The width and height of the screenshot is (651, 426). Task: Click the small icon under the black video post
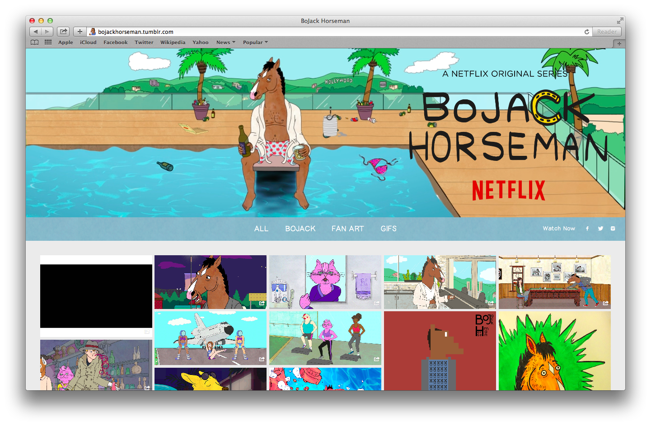pos(147,332)
